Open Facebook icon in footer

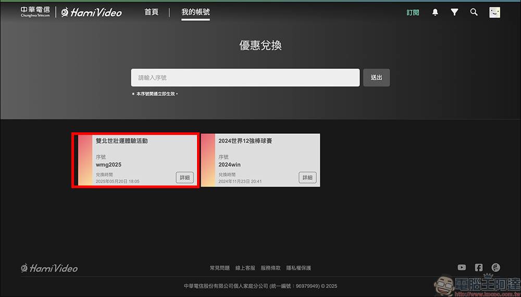[x=478, y=267]
